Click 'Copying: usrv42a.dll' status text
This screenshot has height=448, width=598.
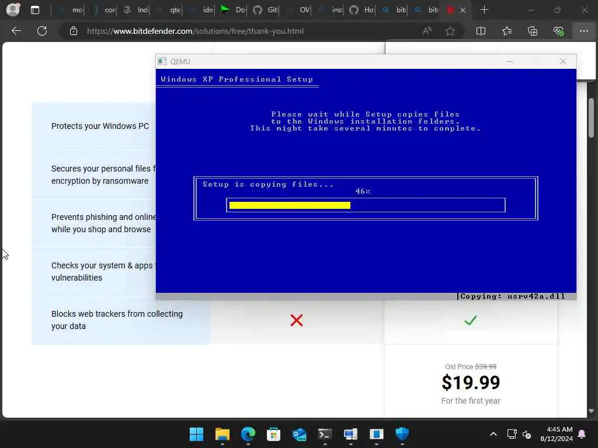coord(513,296)
